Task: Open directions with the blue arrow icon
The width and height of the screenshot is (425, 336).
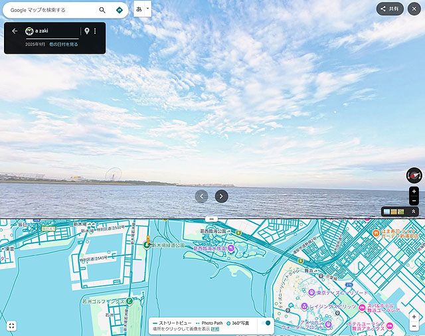Action: click(120, 10)
